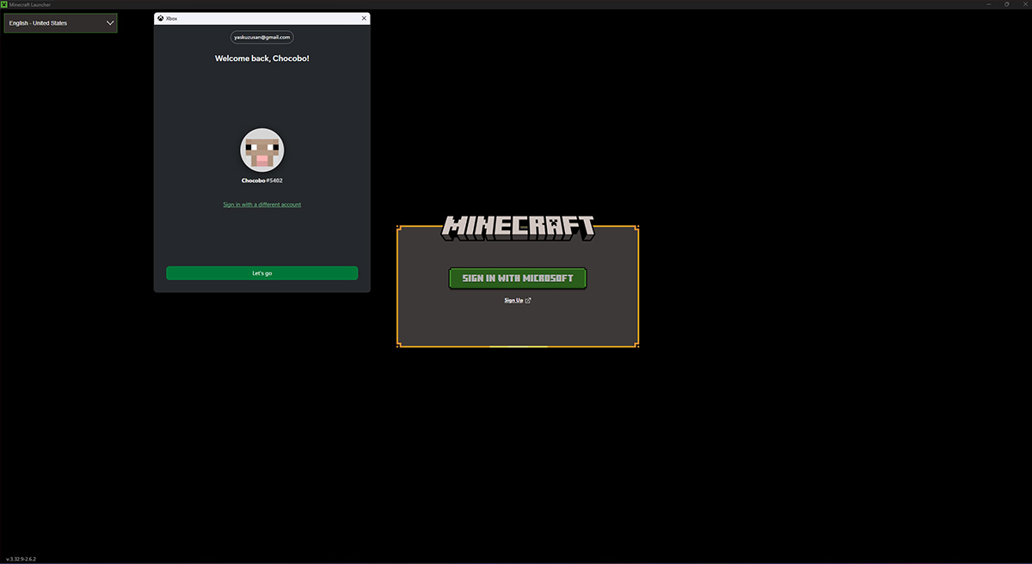Close the Minecraft Launcher window
This screenshot has width=1032, height=564.
point(1023,4)
